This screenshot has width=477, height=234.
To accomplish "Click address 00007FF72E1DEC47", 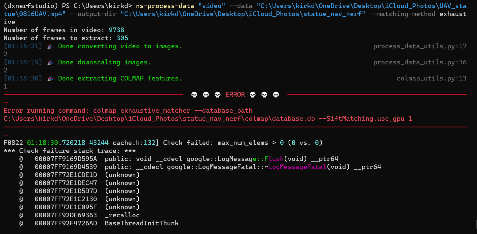I will (66, 183).
